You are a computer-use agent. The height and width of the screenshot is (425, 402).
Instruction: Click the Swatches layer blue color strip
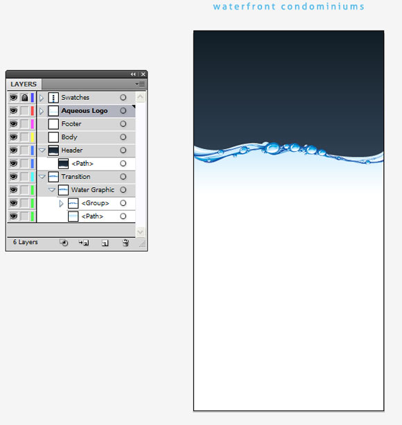coord(33,98)
